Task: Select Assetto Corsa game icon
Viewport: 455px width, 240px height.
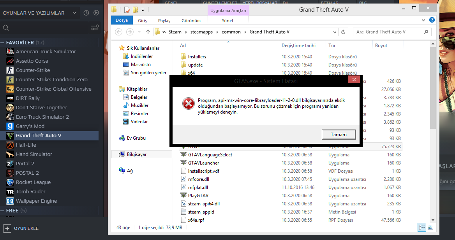Action: [10, 61]
